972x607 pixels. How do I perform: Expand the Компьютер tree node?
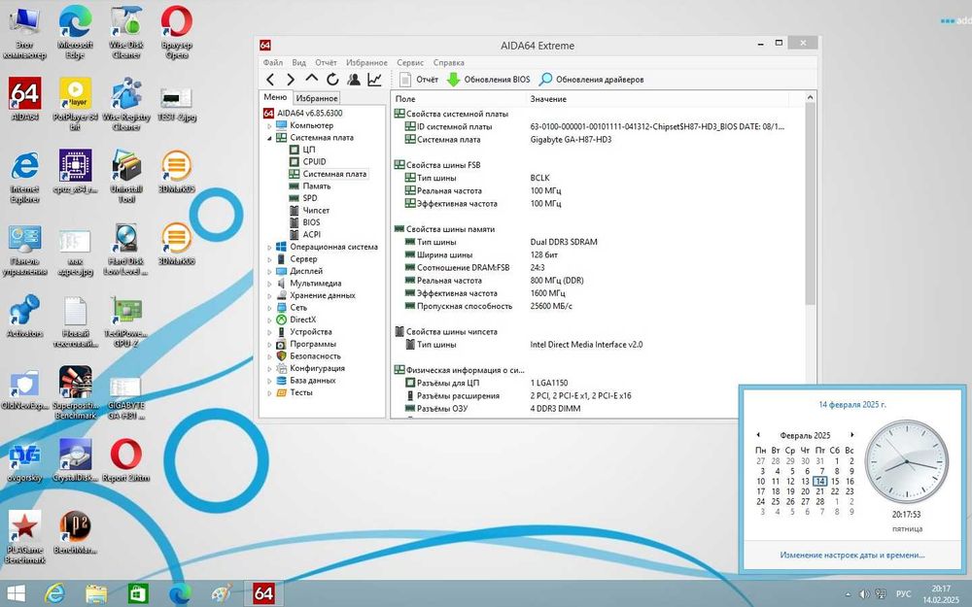269,125
